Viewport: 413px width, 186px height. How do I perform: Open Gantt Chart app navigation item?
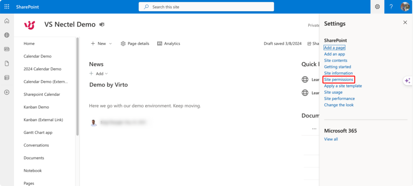pyautogui.click(x=38, y=132)
